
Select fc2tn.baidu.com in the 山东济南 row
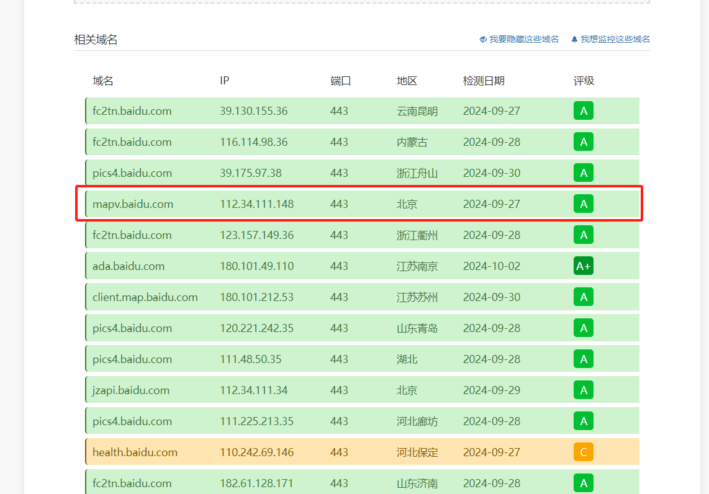(x=132, y=483)
